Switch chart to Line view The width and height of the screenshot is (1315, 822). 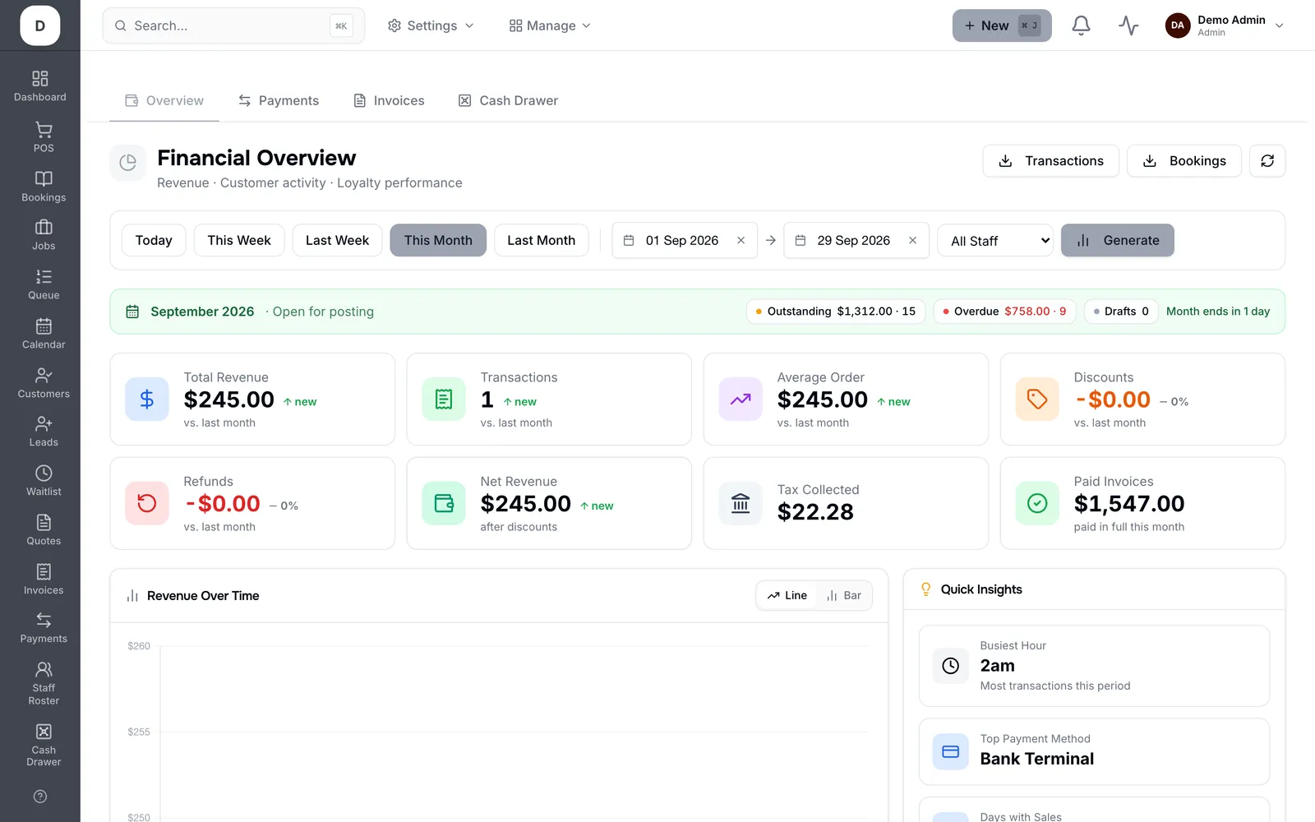(787, 595)
